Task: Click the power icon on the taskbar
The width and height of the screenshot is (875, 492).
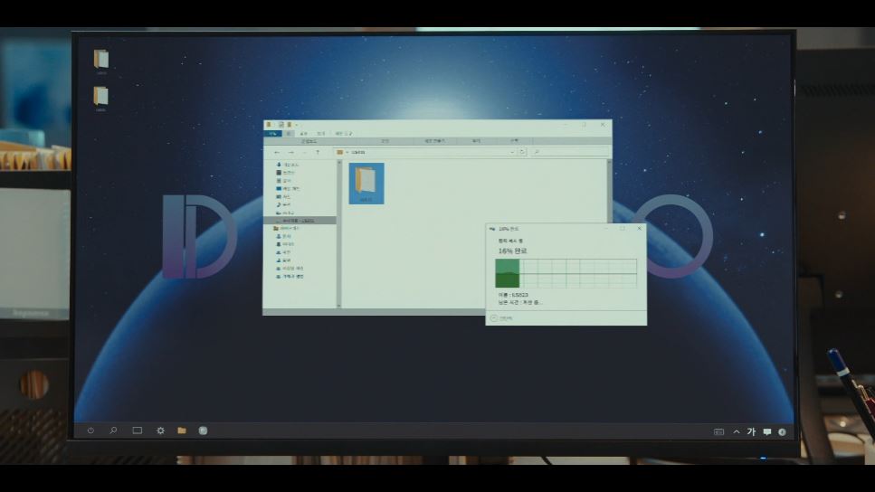Action: 90,430
